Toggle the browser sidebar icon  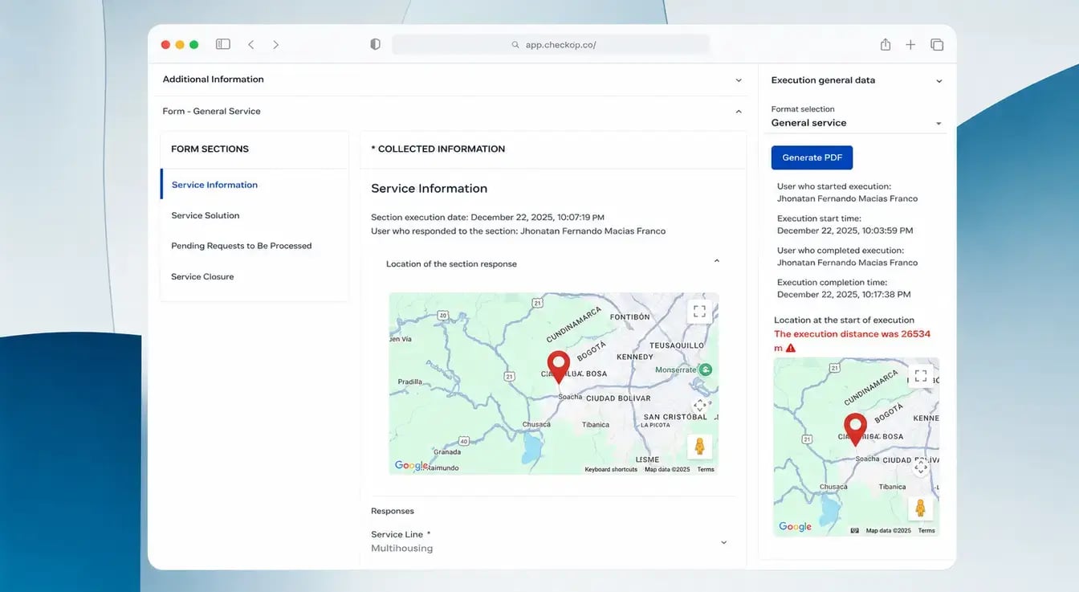(x=223, y=45)
